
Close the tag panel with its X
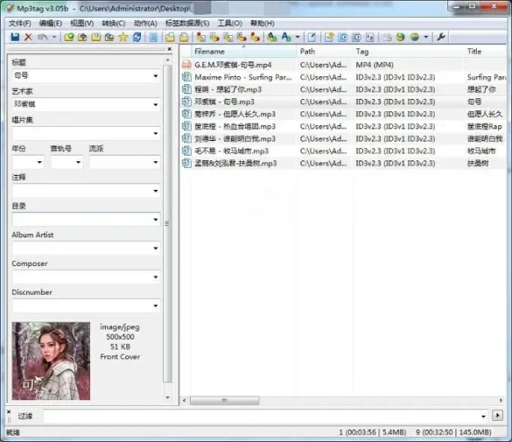169,49
